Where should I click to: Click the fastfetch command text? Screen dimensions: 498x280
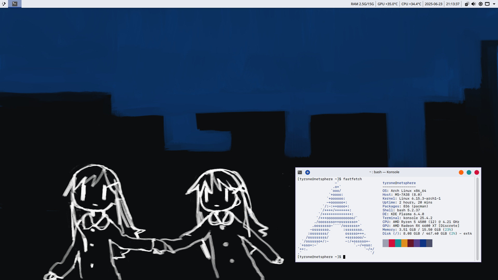point(352,179)
